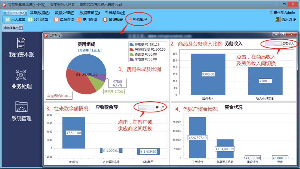Select 业务处理 in the left sidebar
This screenshot has height=169, width=300.
click(21, 79)
